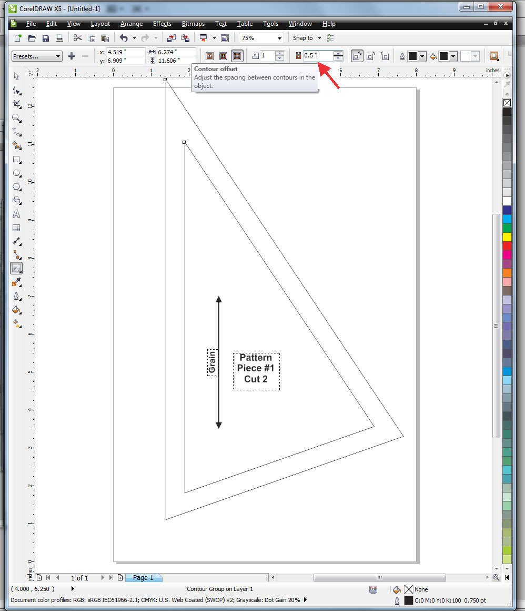
Task: Select the Ellipse tool
Action: pos(16,174)
